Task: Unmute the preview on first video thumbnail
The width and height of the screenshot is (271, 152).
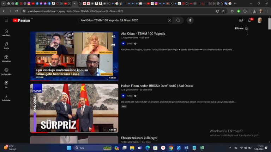Action: tap(113, 36)
